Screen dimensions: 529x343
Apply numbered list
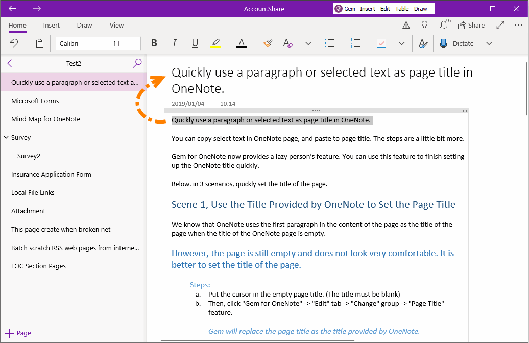pyautogui.click(x=355, y=43)
